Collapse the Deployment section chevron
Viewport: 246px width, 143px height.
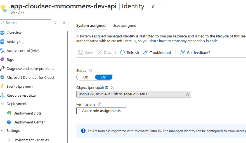pyautogui.click(x=2, y=104)
